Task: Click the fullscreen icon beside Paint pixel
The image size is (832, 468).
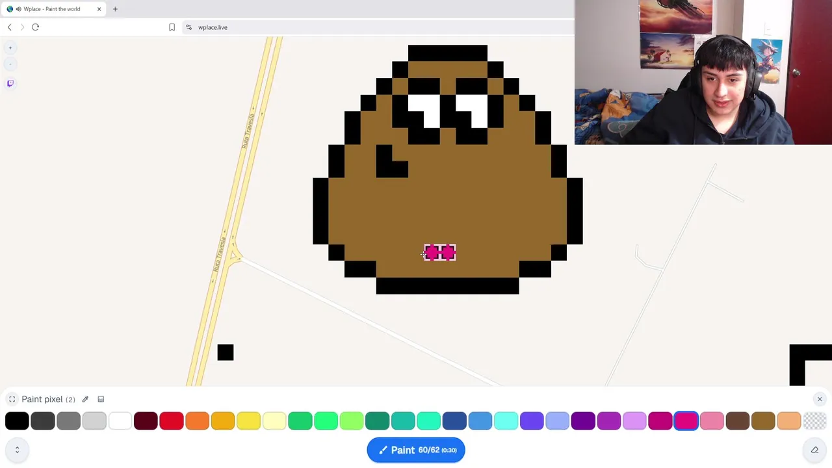Action: pos(12,399)
